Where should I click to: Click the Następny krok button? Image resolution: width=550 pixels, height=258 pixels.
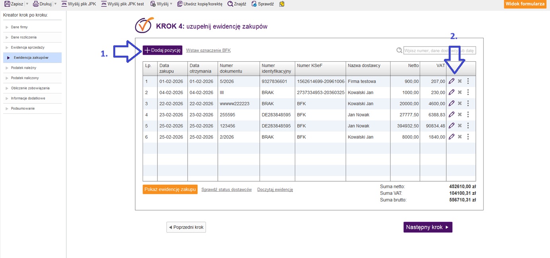[x=428, y=227]
